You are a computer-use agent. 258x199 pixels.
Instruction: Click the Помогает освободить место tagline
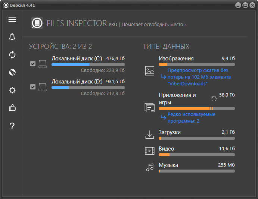pyautogui.click(x=154, y=25)
